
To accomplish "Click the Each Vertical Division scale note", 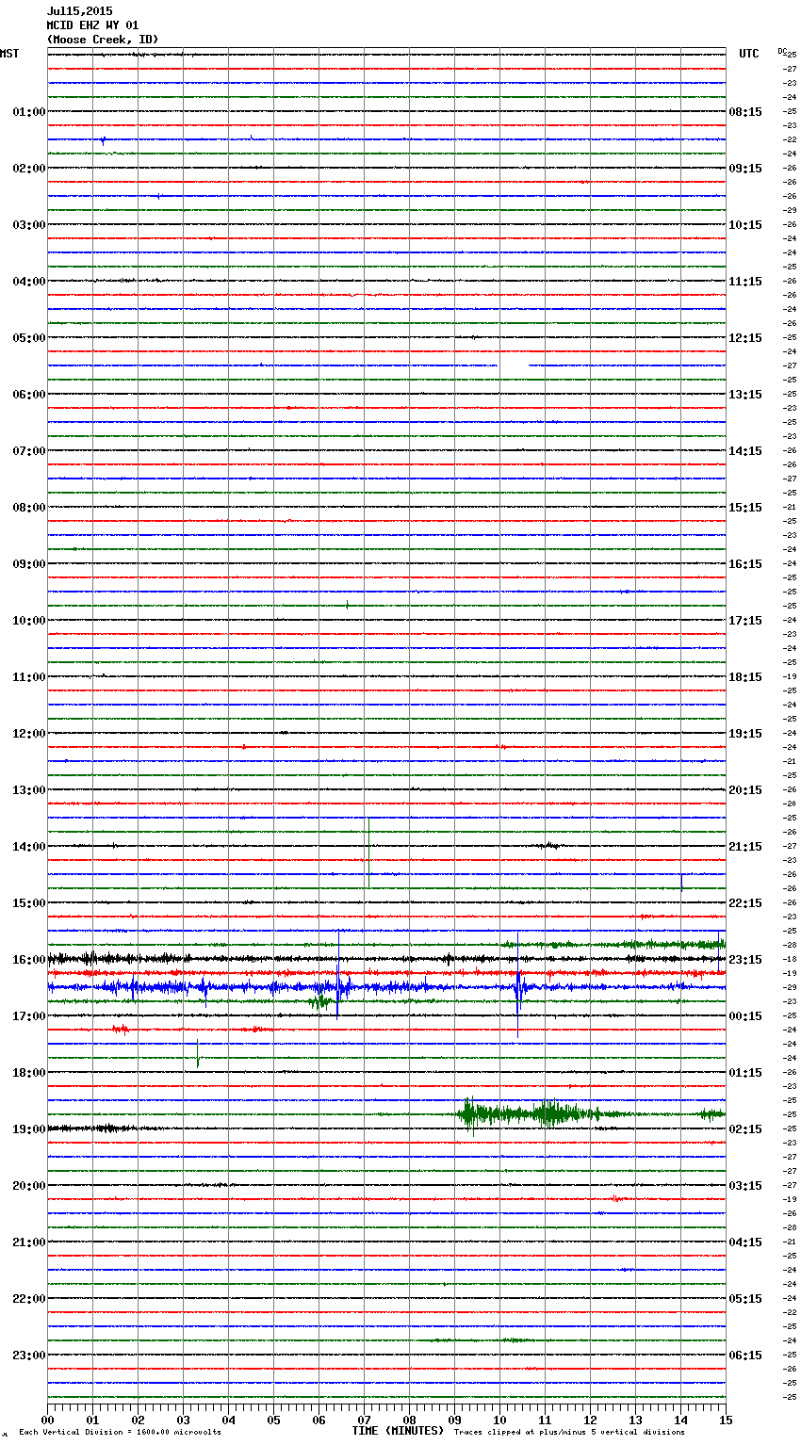I will pyautogui.click(x=120, y=1432).
